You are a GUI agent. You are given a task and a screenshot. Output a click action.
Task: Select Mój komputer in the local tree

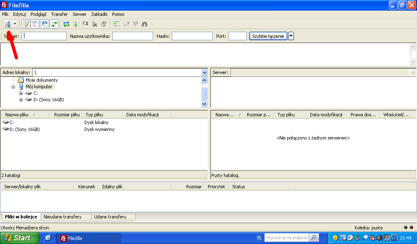pos(39,87)
